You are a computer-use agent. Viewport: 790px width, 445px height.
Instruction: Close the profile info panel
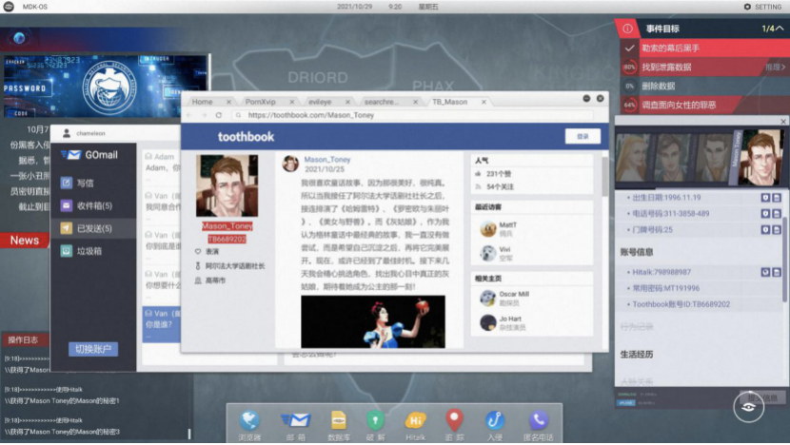(x=783, y=122)
